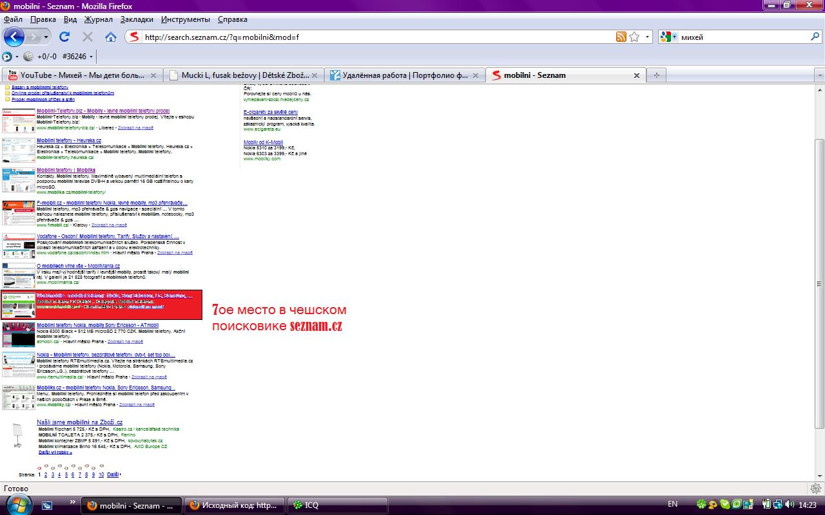825x515 pixels.
Task: Click the mobilni - Seznam taskbar button
Action: pyautogui.click(x=131, y=505)
